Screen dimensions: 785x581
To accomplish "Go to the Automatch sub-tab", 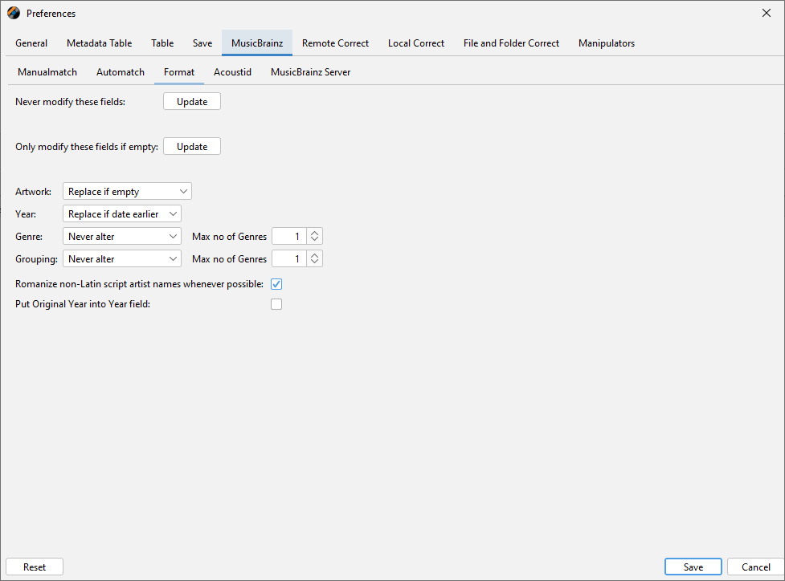I will coord(121,72).
